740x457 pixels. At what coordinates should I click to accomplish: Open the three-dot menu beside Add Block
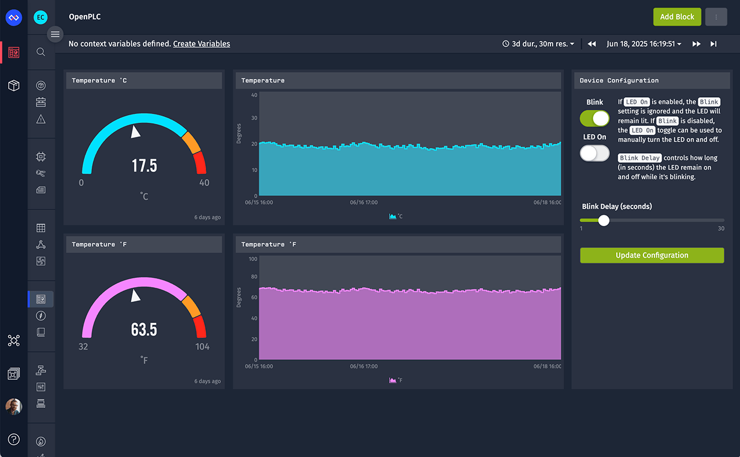[x=716, y=17]
